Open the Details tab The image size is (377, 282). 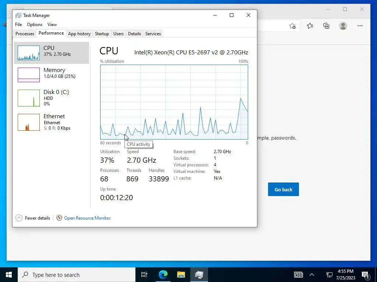[134, 33]
